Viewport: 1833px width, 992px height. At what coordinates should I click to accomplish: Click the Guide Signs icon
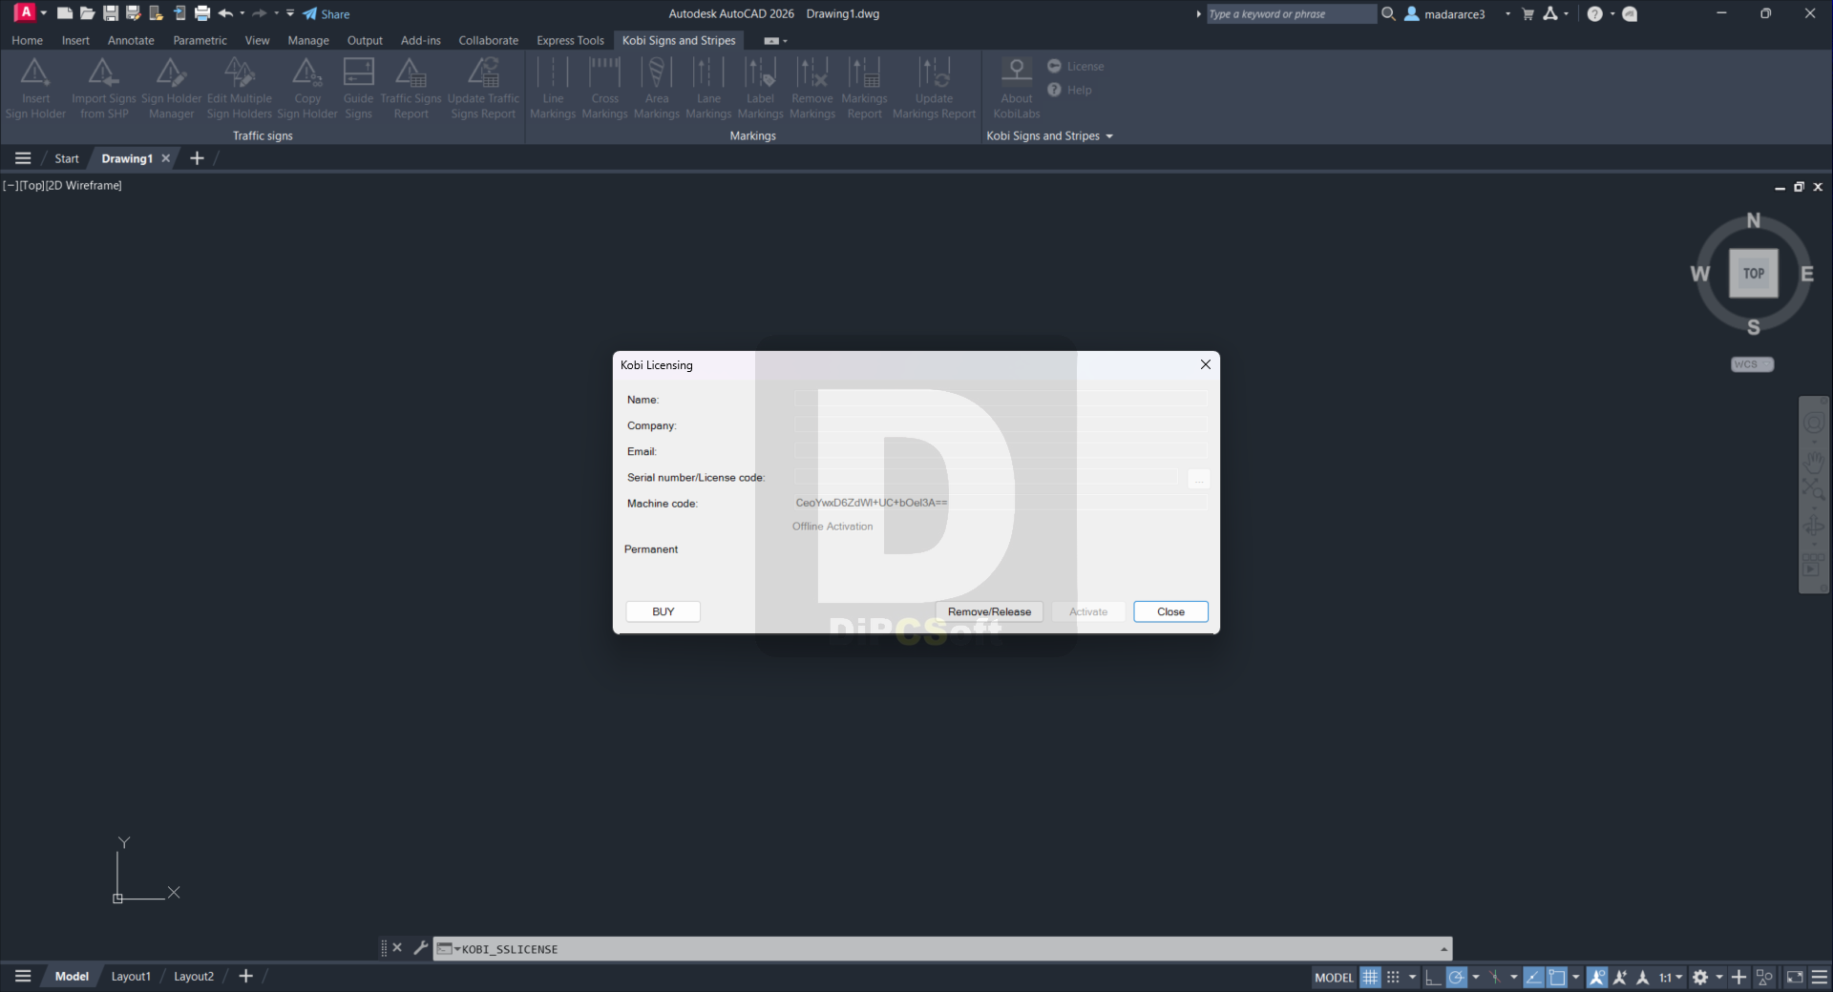click(x=358, y=72)
